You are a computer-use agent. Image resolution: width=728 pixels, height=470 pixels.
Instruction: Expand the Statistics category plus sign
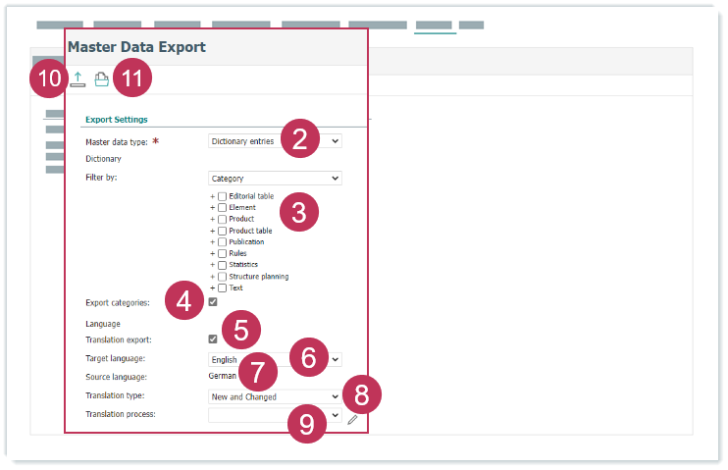(x=212, y=265)
